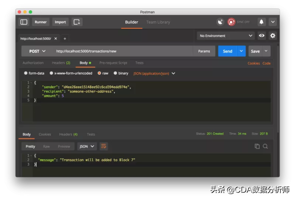This screenshot has height=199, width=295.
Task: Switch to the Builder tab
Action: (x=132, y=22)
